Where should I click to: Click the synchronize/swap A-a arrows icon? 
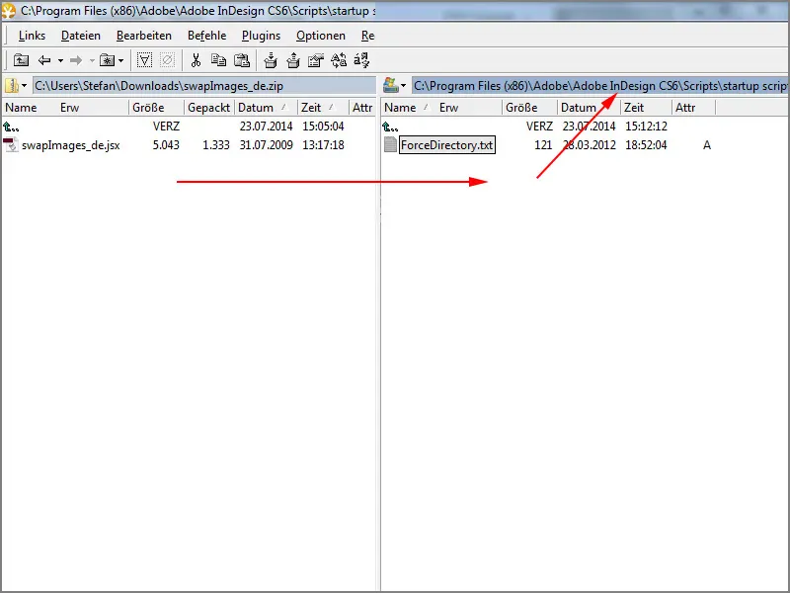point(339,60)
